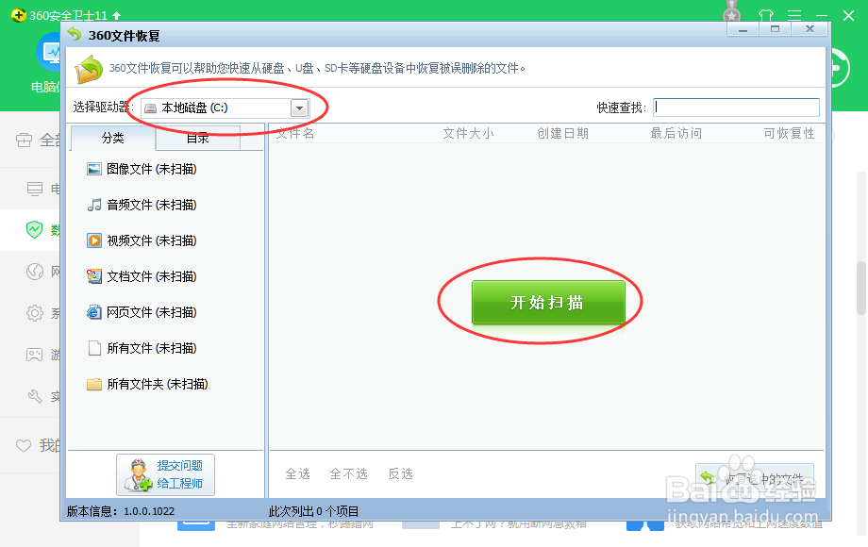Image resolution: width=868 pixels, height=547 pixels.
Task: Select 视频文件 (未扫描) category
Action: [x=142, y=240]
